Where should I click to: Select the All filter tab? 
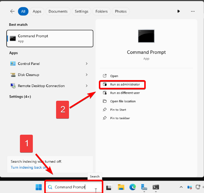coord(23,11)
